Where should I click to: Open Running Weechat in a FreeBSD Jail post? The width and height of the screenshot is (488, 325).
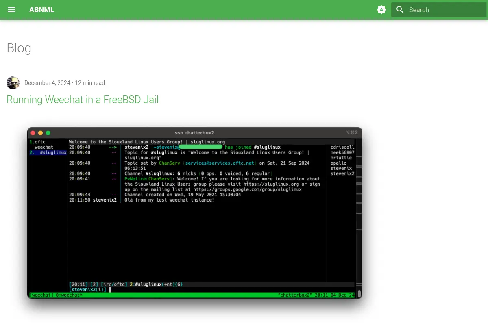click(83, 100)
